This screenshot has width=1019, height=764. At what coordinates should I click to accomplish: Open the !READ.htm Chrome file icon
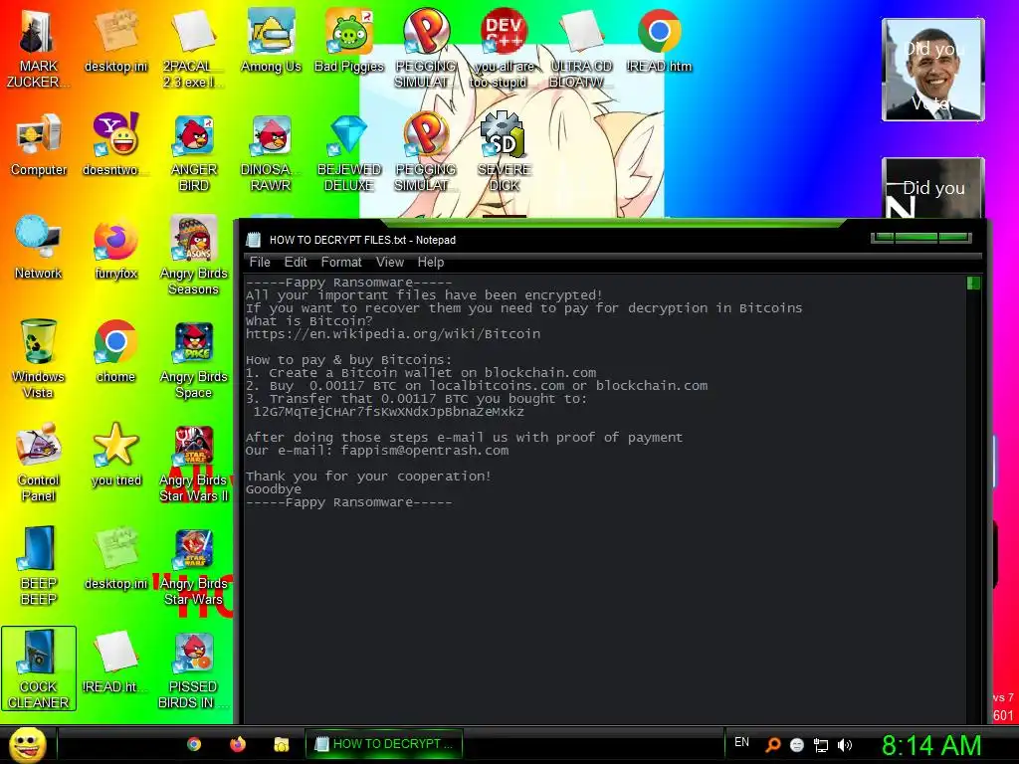pyautogui.click(x=659, y=41)
